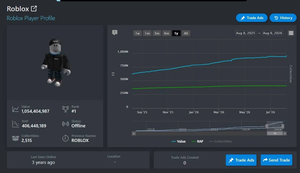Edit the Aug 8, 2026 end date

click(x=273, y=33)
